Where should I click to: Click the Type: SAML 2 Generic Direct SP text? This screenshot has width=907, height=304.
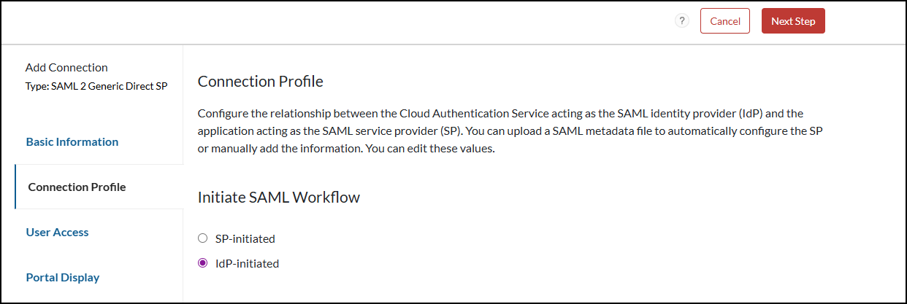[x=96, y=86]
